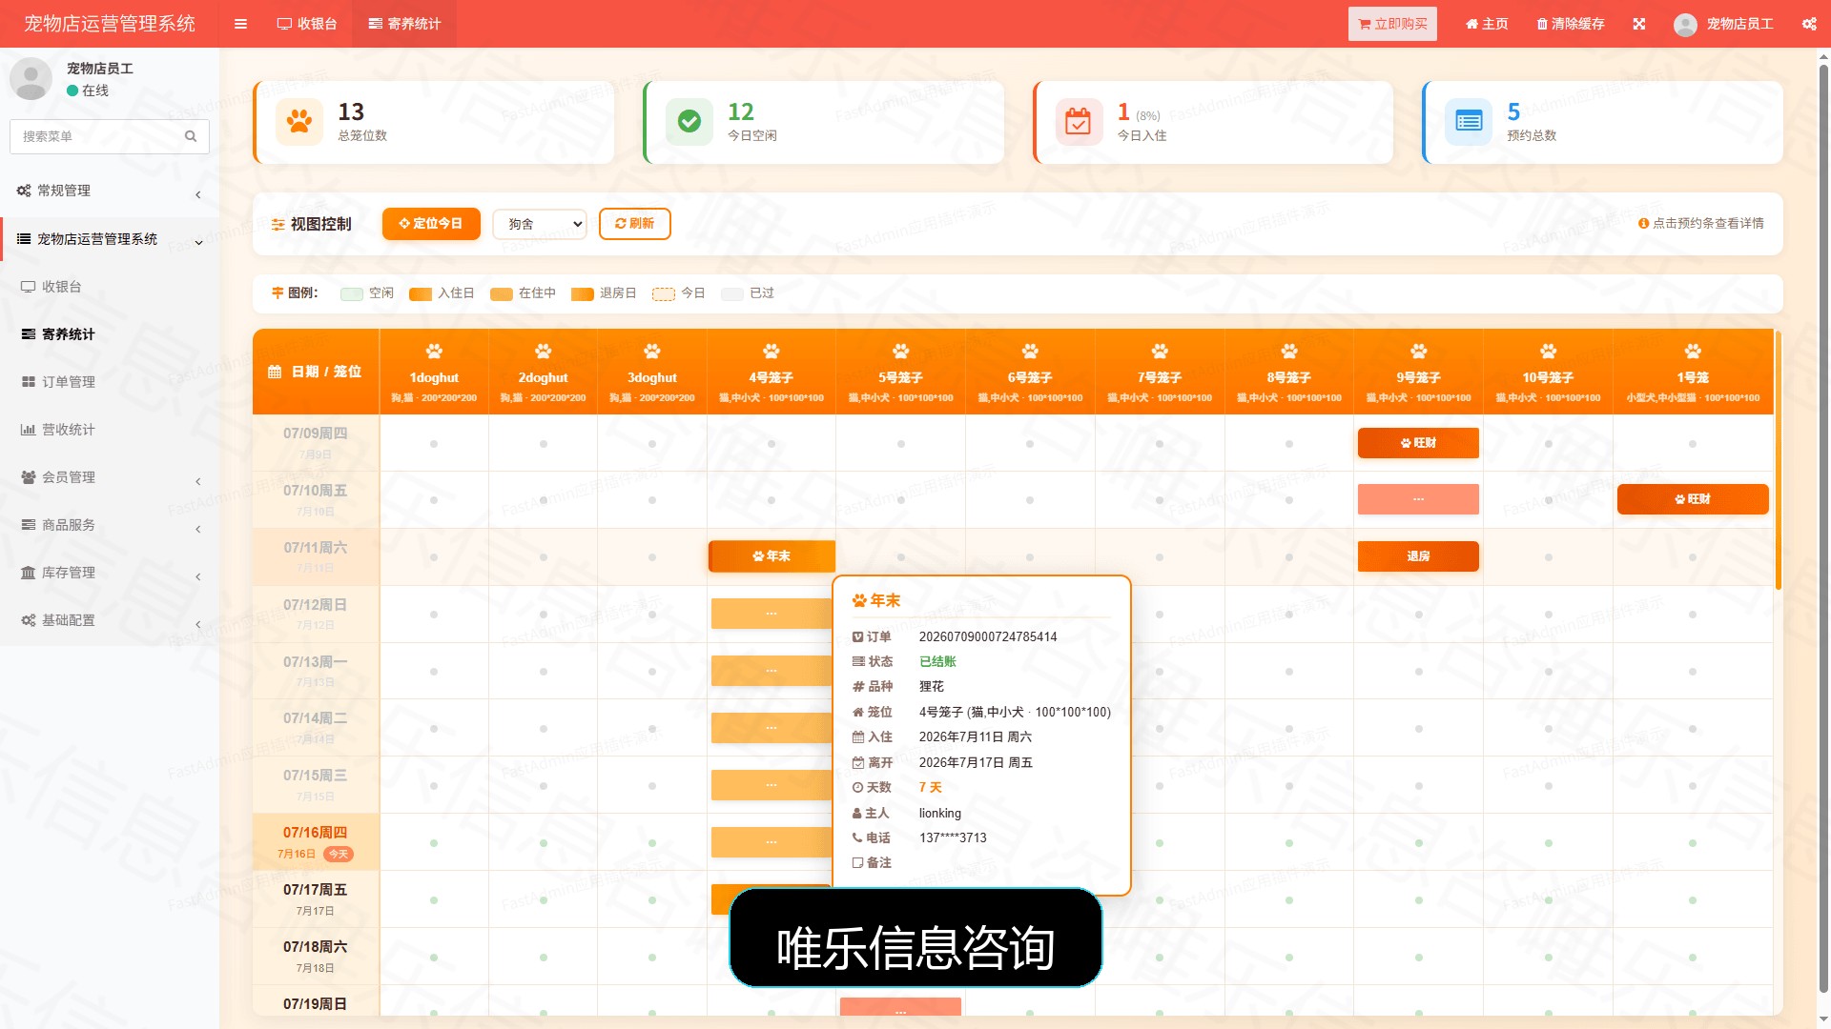Open the settings gears icon at top right
The width and height of the screenshot is (1831, 1029).
coord(1809,24)
